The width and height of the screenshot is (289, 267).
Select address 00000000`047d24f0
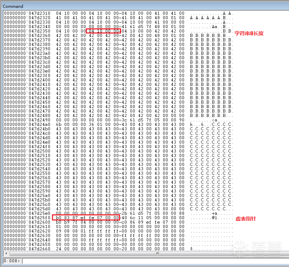pyautogui.click(x=27, y=146)
